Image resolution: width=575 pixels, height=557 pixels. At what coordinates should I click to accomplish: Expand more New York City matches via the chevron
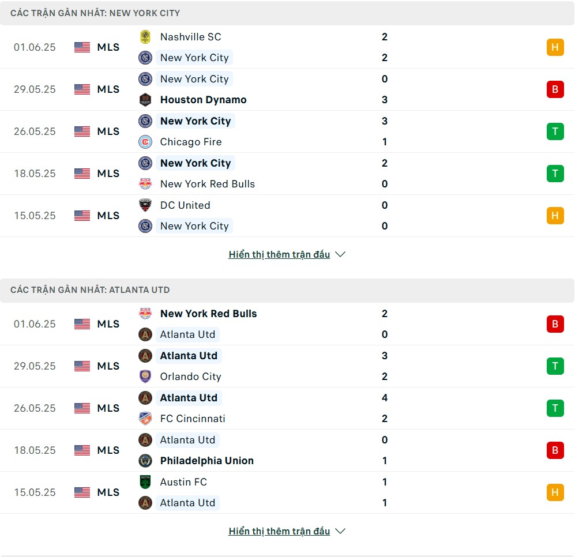[340, 254]
